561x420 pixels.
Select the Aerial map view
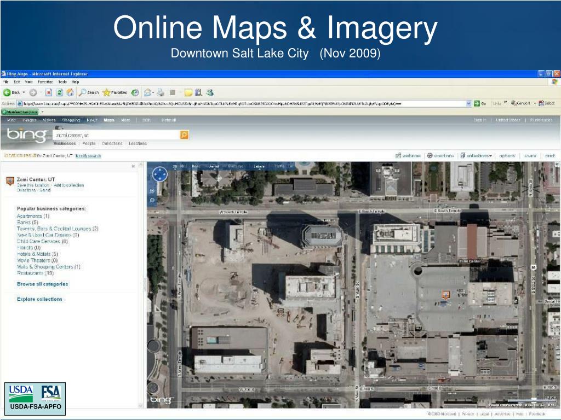214,166
